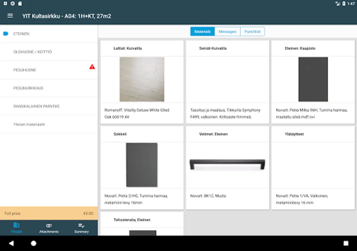Switch to the Punchlist tab
The width and height of the screenshot is (357, 251).
click(x=252, y=32)
